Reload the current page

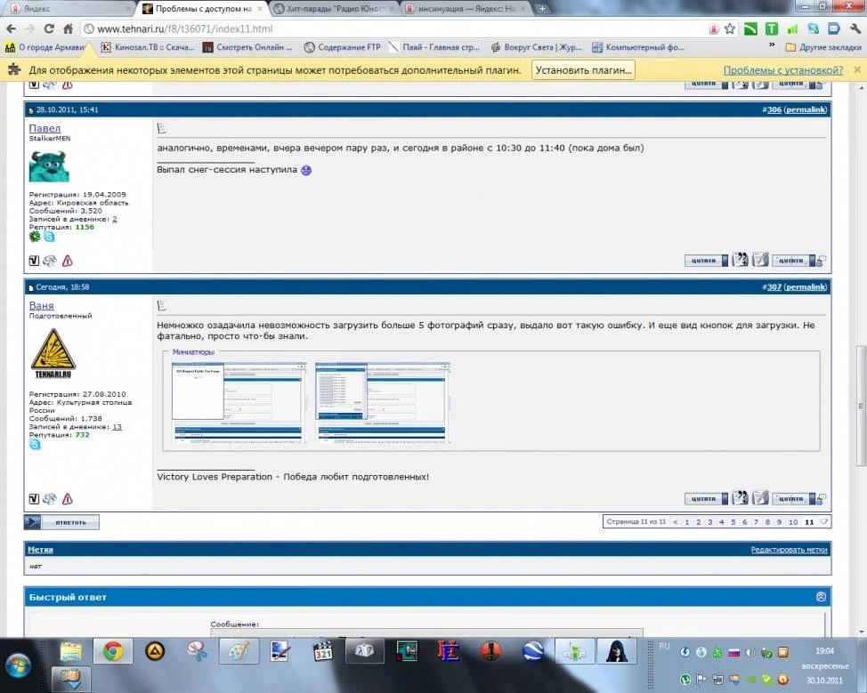[49, 28]
